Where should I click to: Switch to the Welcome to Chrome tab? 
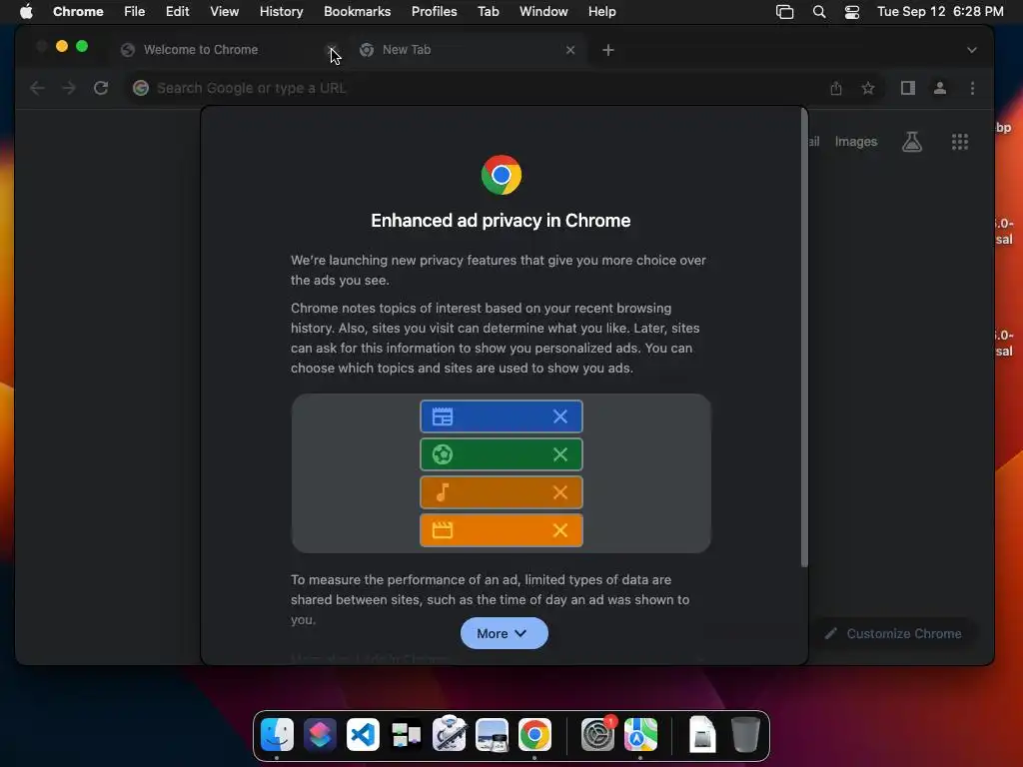coord(229,50)
